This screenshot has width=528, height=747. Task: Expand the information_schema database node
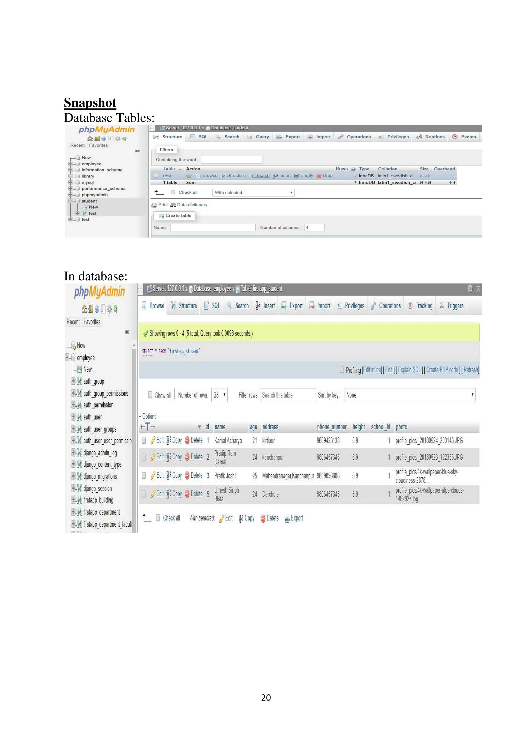(x=71, y=170)
